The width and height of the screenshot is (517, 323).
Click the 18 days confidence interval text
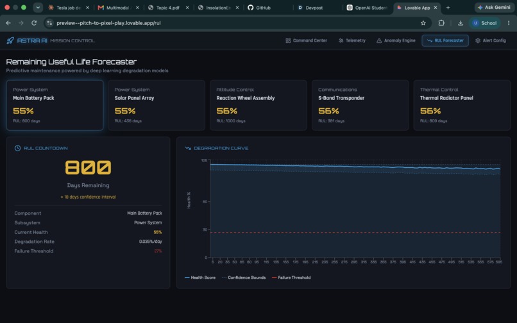(88, 197)
